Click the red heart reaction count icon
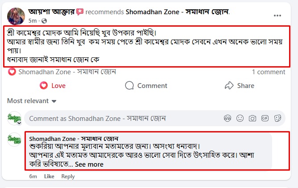Screen dimensions: 298x188 12,72
